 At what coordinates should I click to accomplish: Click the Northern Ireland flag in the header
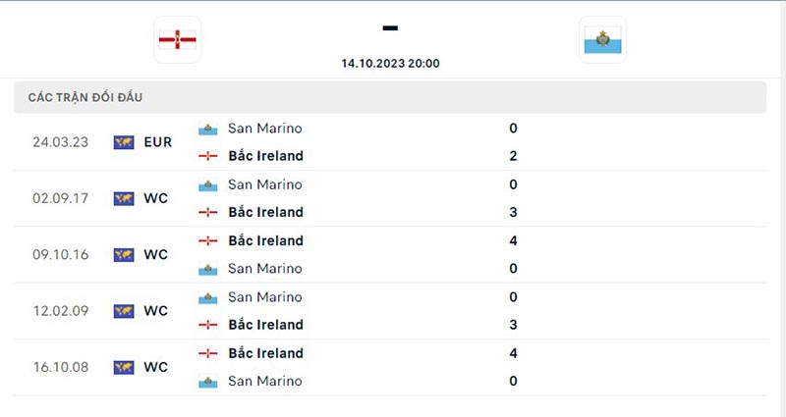(178, 40)
